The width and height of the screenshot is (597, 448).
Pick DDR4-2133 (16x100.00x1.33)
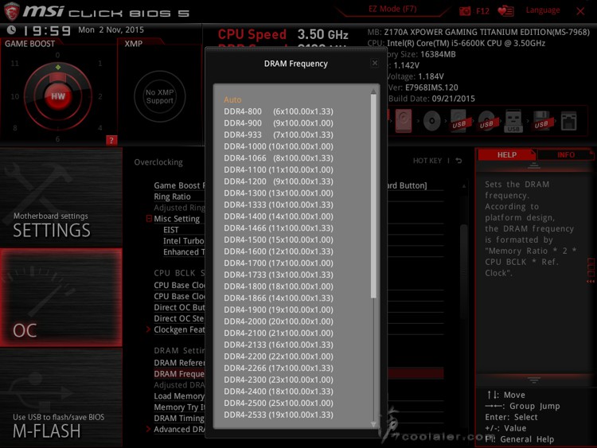279,345
